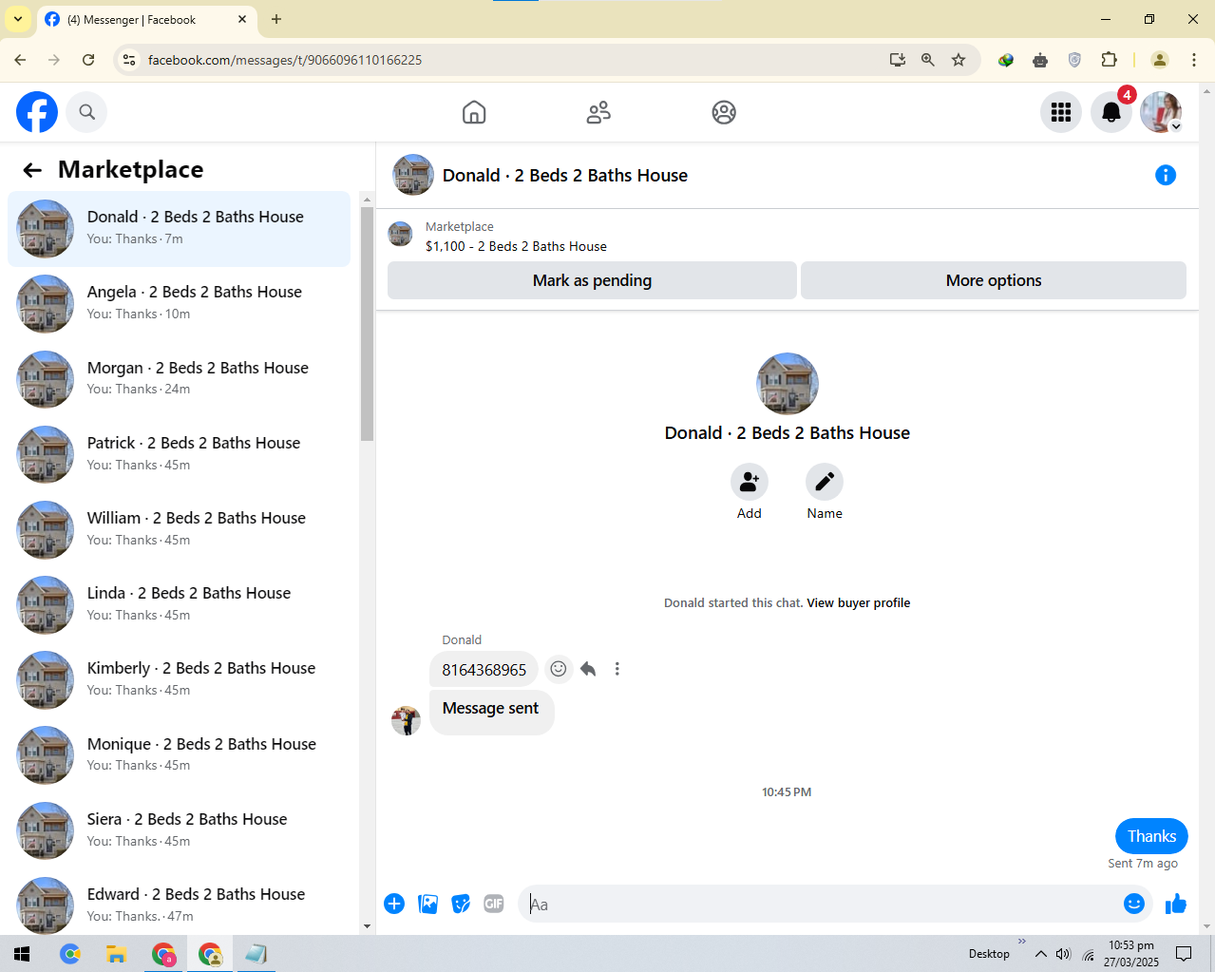The image size is (1215, 972).
Task: Click Donald's house avatar in chat header
Action: (x=413, y=175)
